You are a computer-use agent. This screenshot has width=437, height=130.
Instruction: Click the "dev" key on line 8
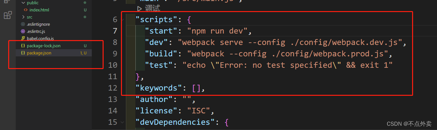point(157,42)
